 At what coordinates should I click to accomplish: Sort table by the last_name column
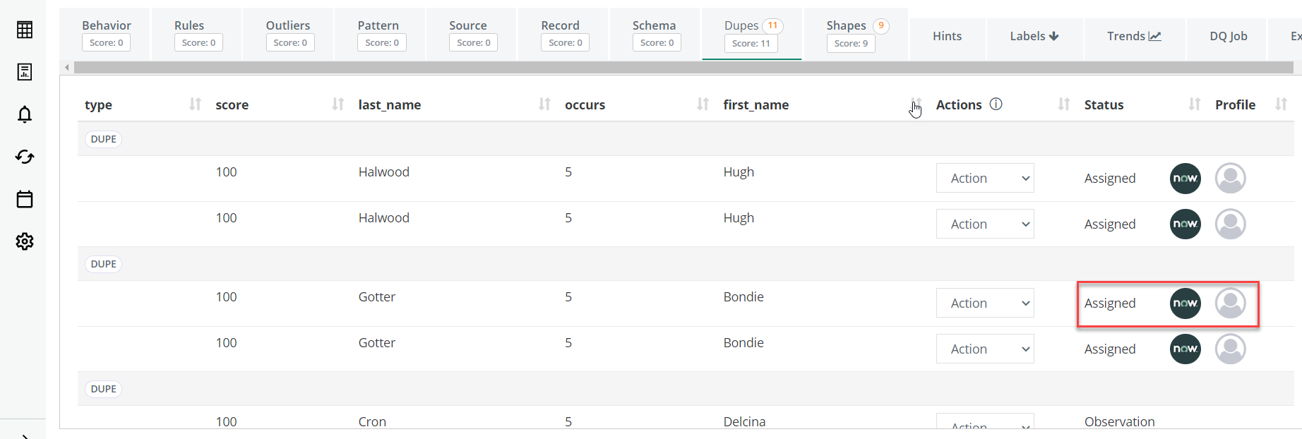[x=544, y=104]
